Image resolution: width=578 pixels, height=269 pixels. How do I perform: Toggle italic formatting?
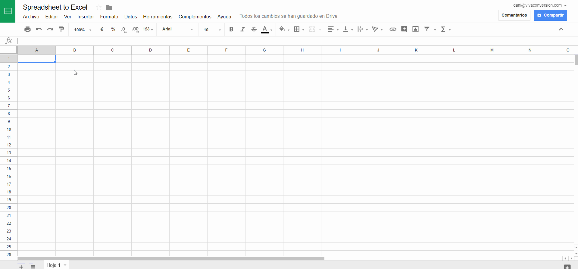tap(242, 29)
